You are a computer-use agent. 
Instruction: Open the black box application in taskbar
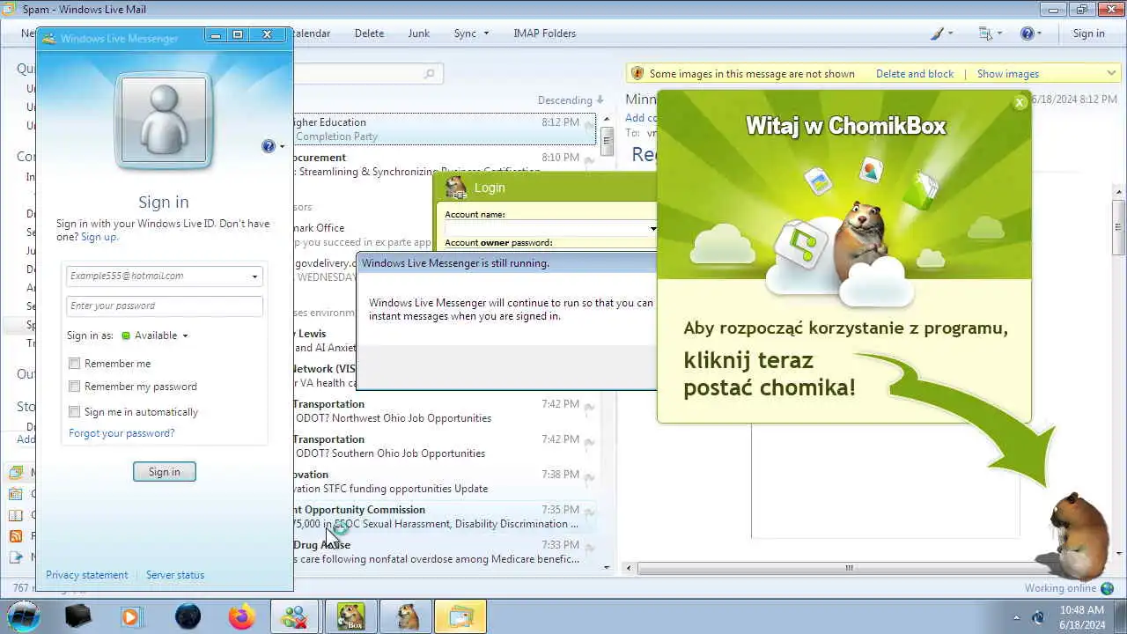point(78,616)
